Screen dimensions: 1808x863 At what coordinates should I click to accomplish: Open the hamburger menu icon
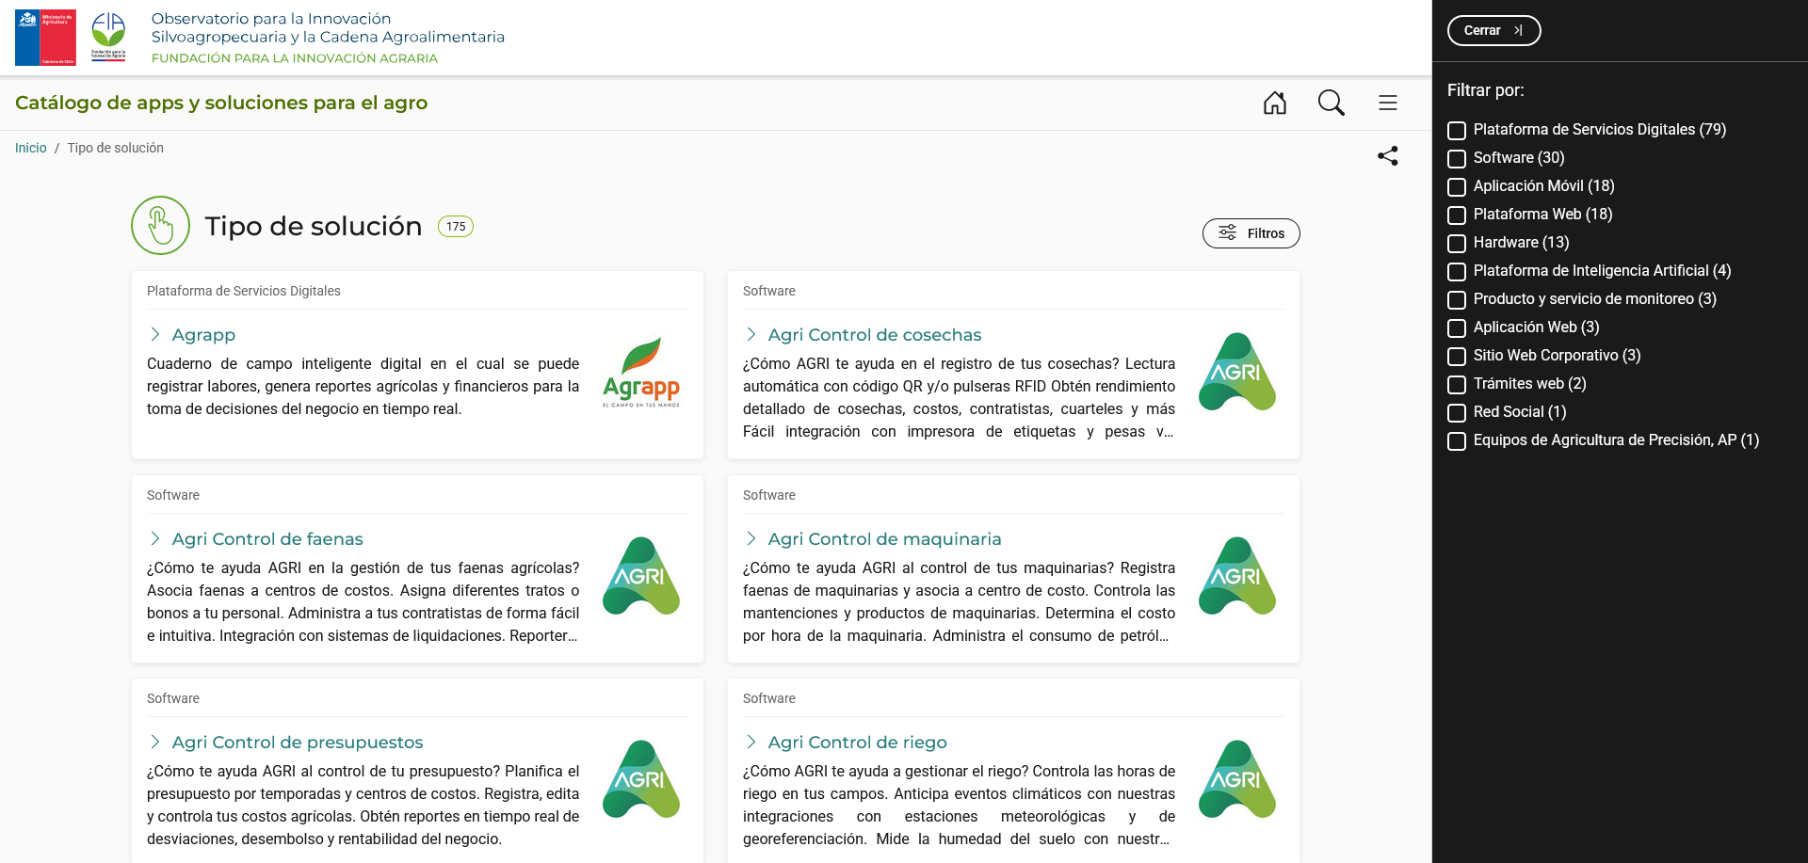pos(1388,103)
